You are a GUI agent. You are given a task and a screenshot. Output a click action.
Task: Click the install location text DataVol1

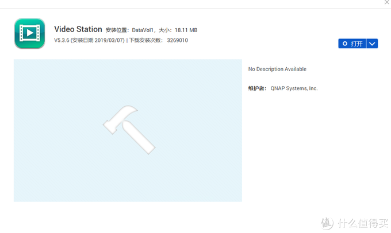pyautogui.click(x=143, y=30)
